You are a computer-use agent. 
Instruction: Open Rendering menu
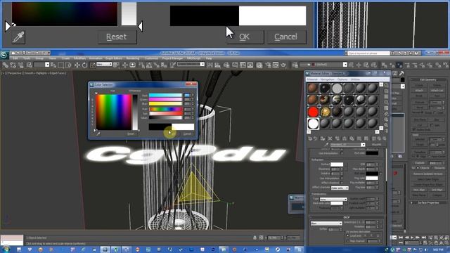(x=133, y=58)
